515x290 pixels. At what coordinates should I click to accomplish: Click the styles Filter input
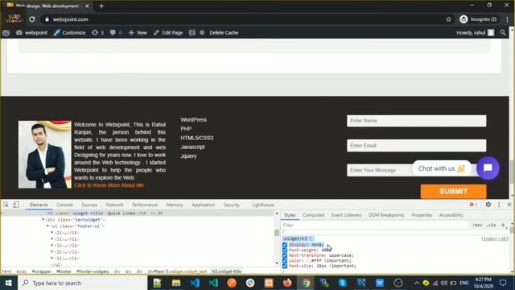pos(374,226)
